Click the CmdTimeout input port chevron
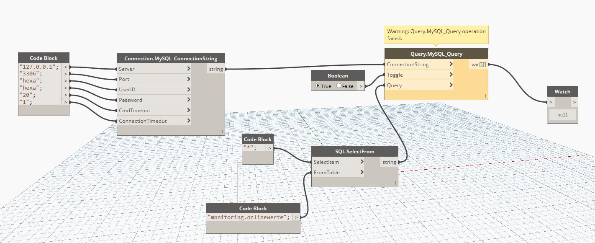Image resolution: width=595 pixels, height=243 pixels. [x=189, y=111]
